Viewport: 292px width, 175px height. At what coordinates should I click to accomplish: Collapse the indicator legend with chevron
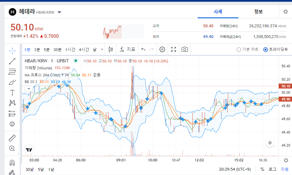click(x=29, y=89)
